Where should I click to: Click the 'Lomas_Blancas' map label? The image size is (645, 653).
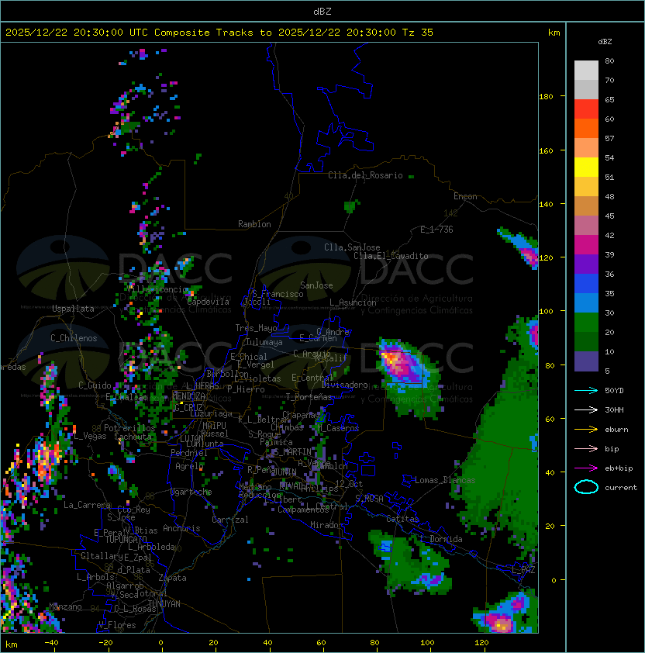coord(445,480)
